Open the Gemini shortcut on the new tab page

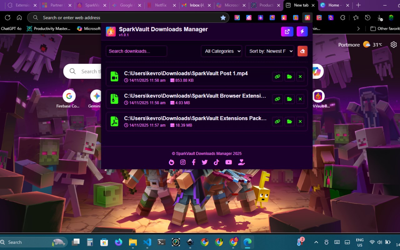pos(96,99)
